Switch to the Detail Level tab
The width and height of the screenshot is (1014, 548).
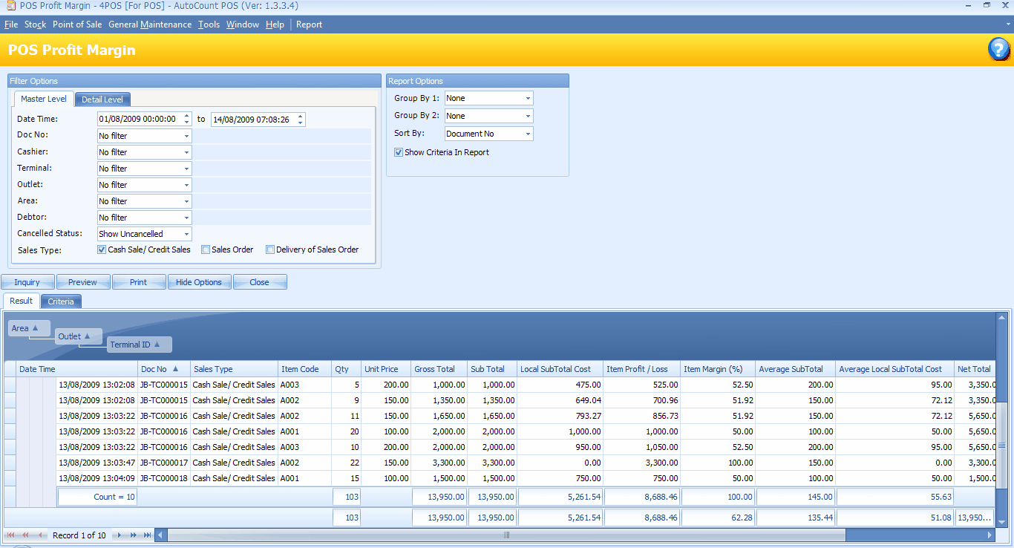(102, 100)
